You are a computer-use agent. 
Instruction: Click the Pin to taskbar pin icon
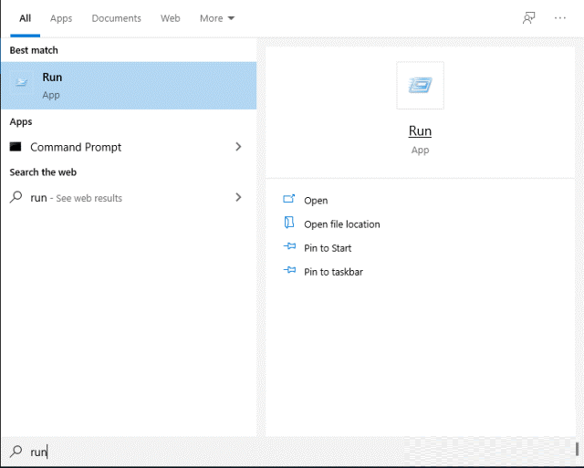pyautogui.click(x=289, y=270)
